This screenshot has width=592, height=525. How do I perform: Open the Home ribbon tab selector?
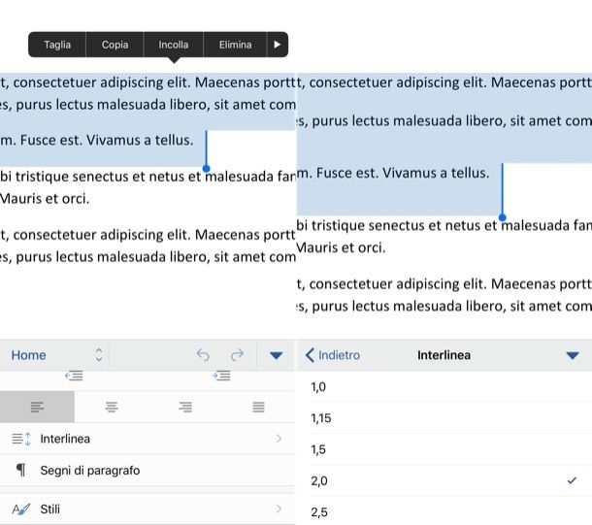[x=56, y=355]
